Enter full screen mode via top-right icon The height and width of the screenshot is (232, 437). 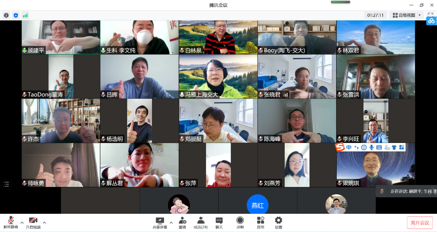(430, 15)
